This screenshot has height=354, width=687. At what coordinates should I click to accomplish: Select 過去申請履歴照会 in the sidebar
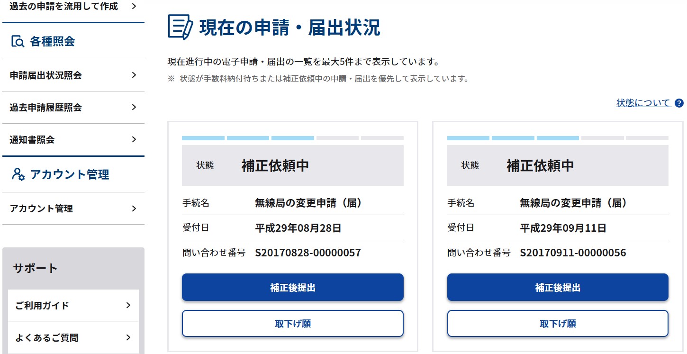click(x=46, y=108)
